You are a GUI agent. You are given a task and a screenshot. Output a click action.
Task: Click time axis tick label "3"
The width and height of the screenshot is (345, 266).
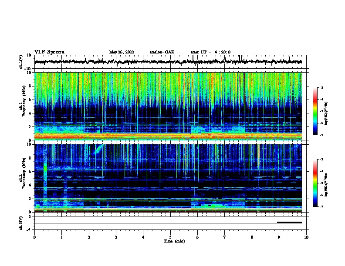click(116, 237)
